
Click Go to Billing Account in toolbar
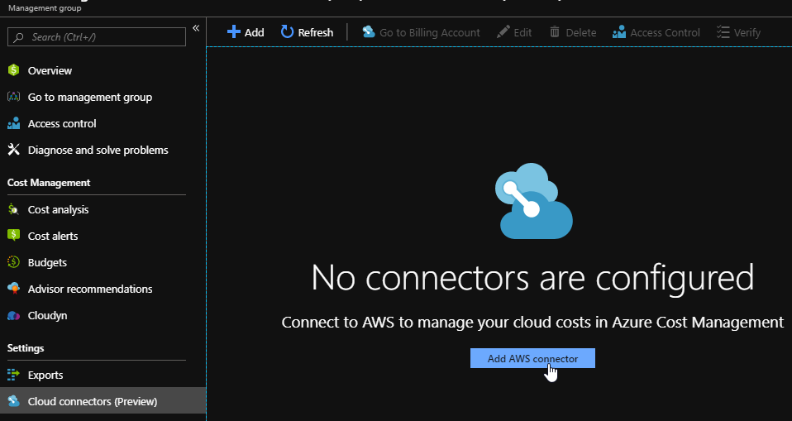[x=421, y=32]
